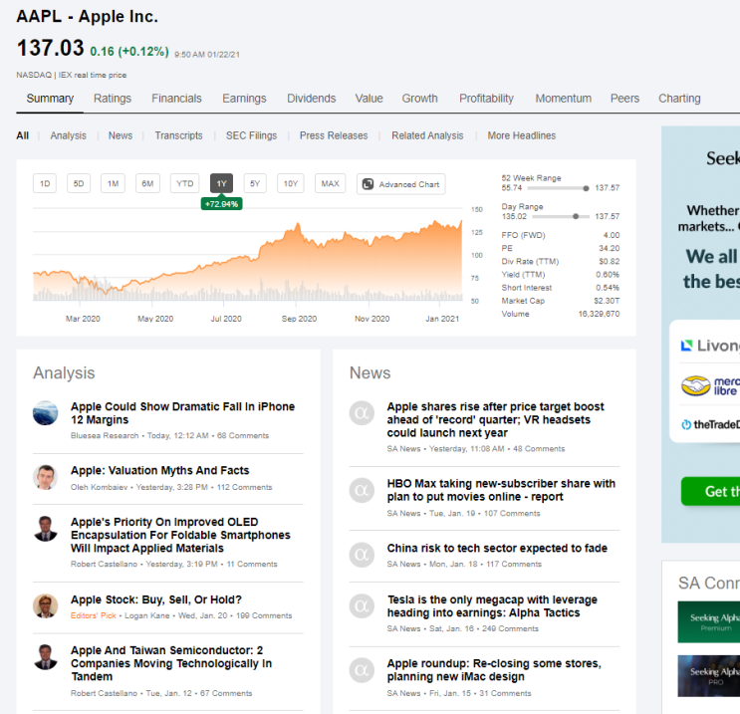Screen dimensions: 740x714
Task: Click the orange price chart area
Action: [247, 261]
